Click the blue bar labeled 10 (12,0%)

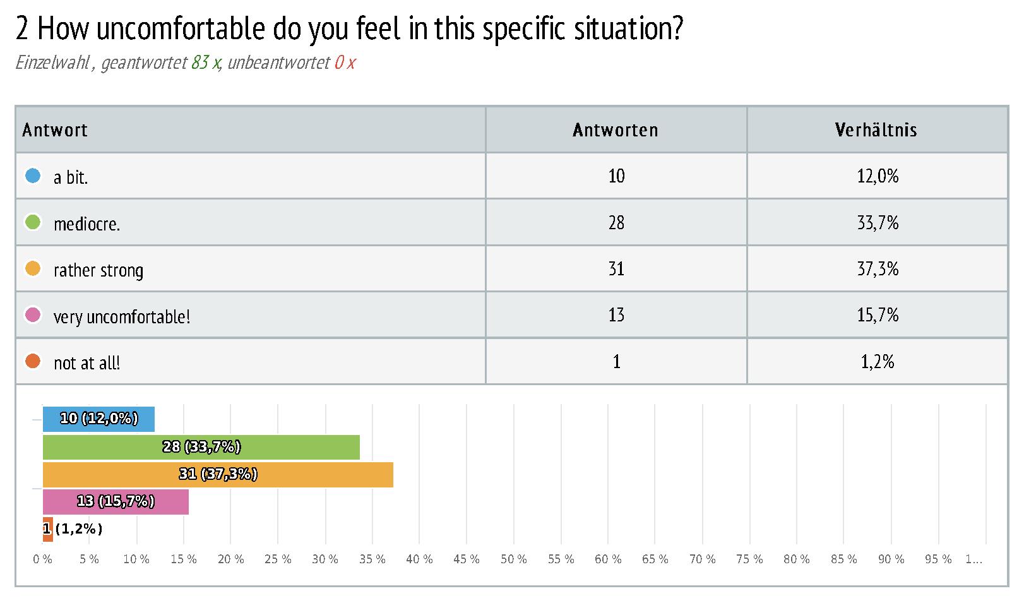[x=98, y=419]
